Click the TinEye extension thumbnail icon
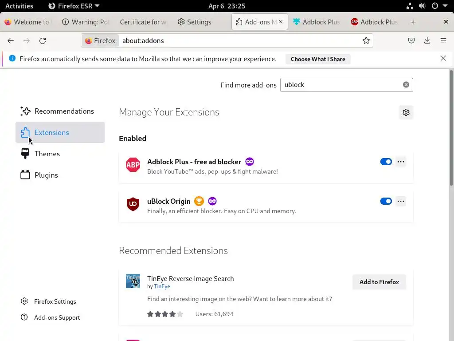Image resolution: width=454 pixels, height=341 pixels. pyautogui.click(x=133, y=281)
